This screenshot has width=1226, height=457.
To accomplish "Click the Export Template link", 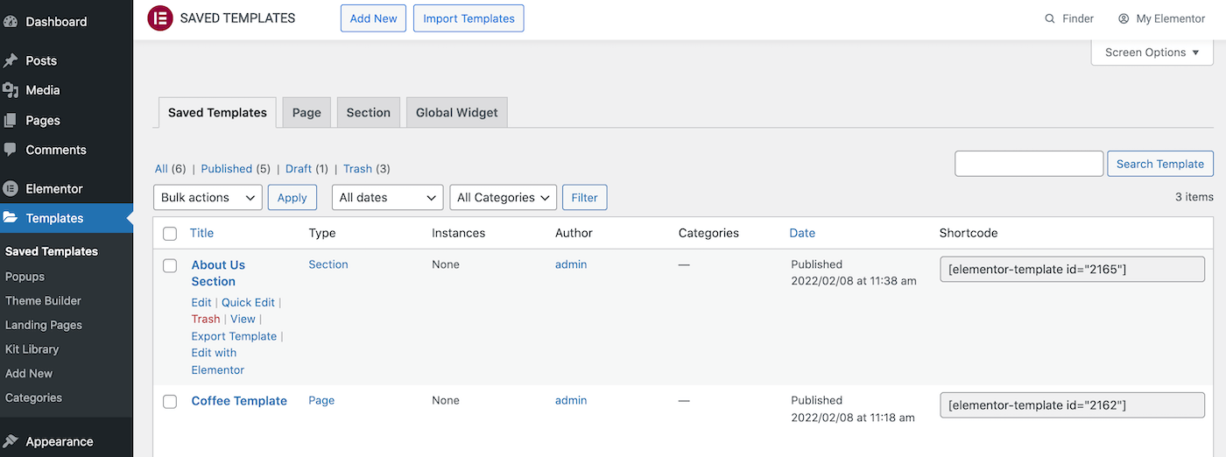I will coord(234,336).
